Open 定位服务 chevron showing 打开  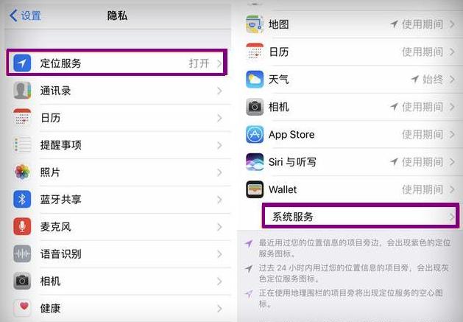tap(219, 63)
